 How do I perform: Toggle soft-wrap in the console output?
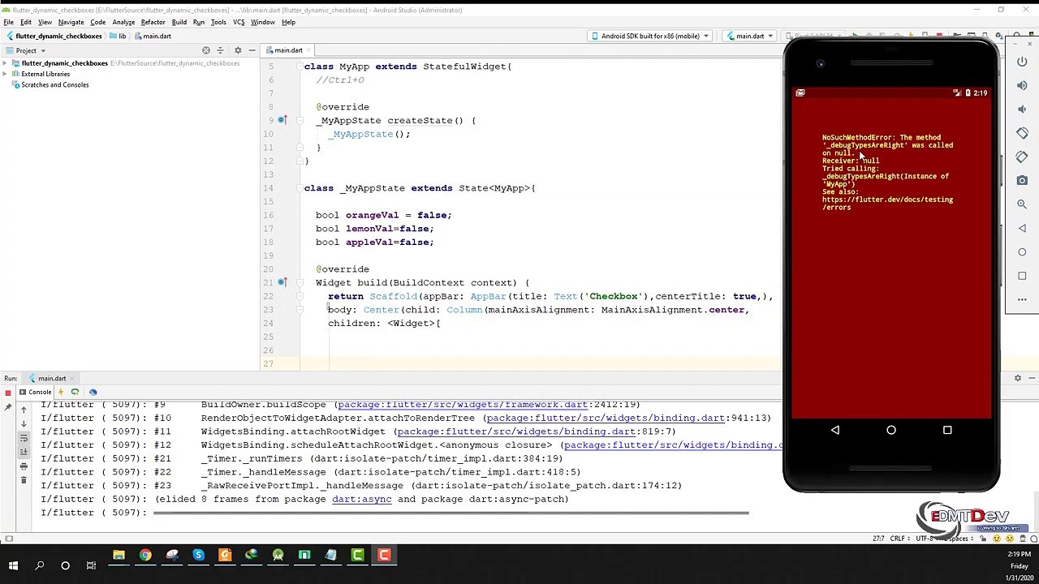(24, 437)
